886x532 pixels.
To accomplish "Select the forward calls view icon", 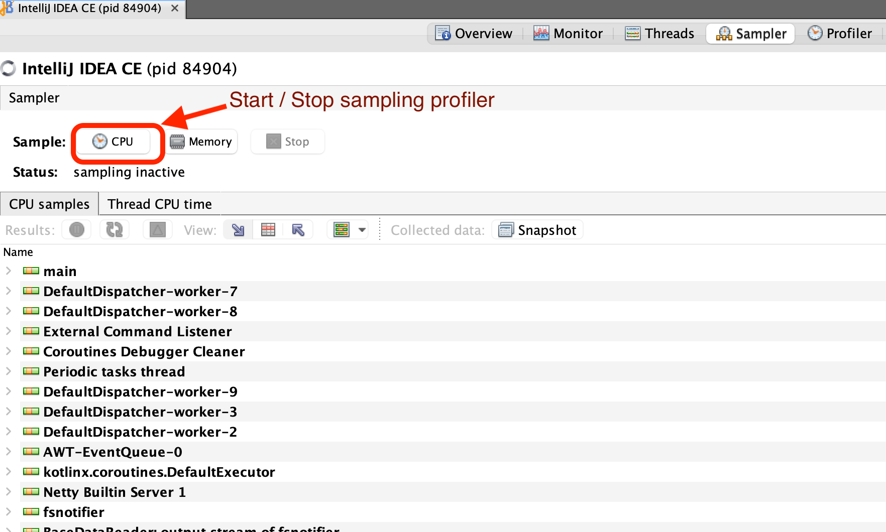I will tap(238, 230).
